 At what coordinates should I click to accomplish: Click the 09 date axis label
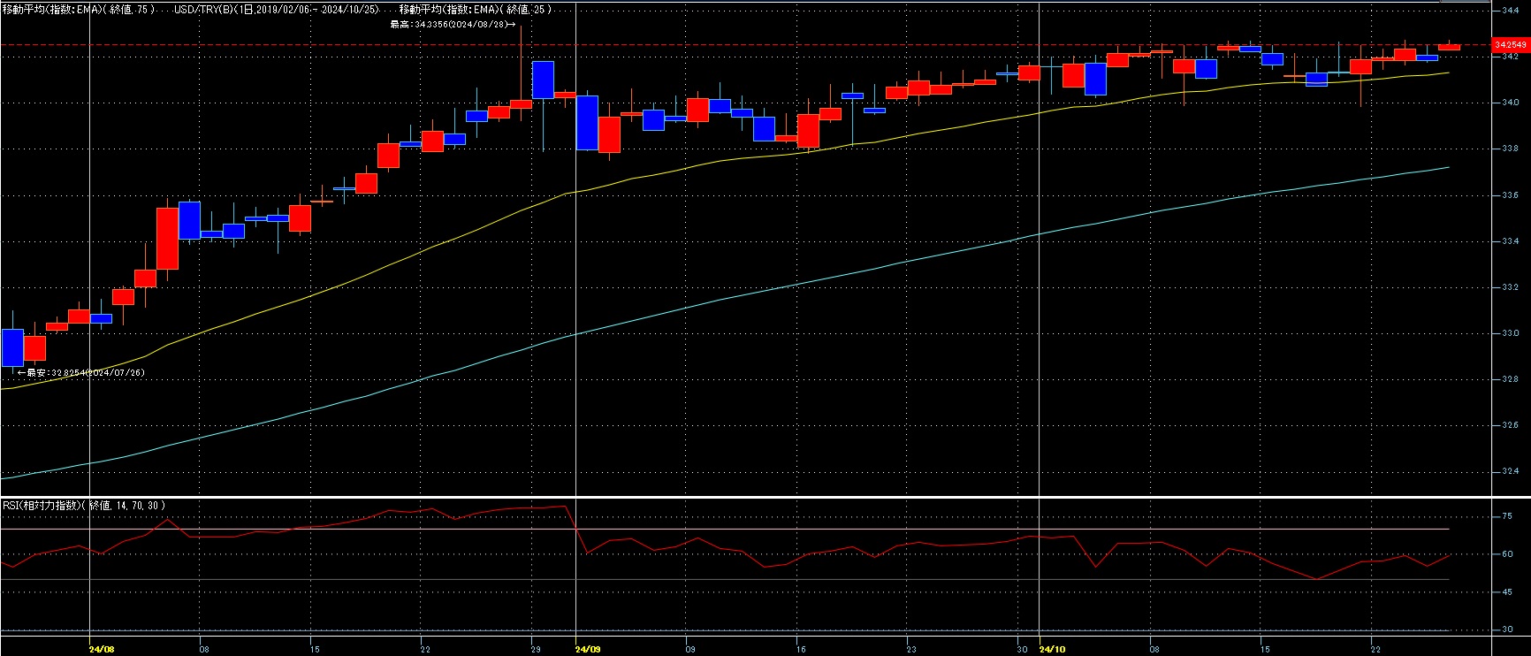coord(690,649)
